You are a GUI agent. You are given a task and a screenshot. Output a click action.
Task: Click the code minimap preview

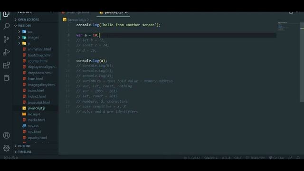click(x=288, y=27)
